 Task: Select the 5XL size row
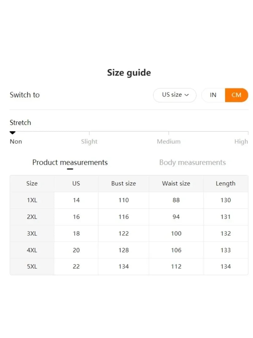point(32,267)
